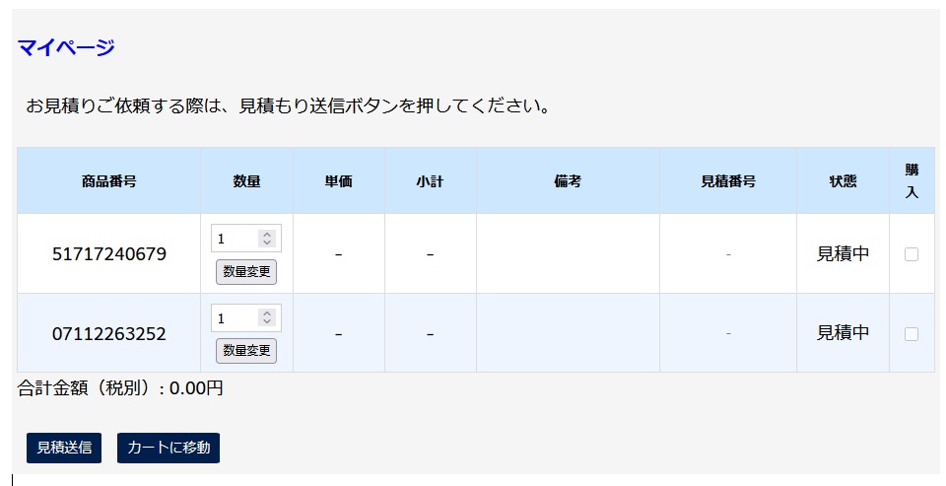Send the quote with 見積送信 button

coord(64,448)
